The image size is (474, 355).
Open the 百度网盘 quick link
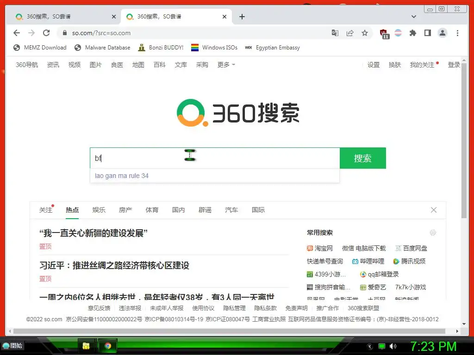[412, 248]
